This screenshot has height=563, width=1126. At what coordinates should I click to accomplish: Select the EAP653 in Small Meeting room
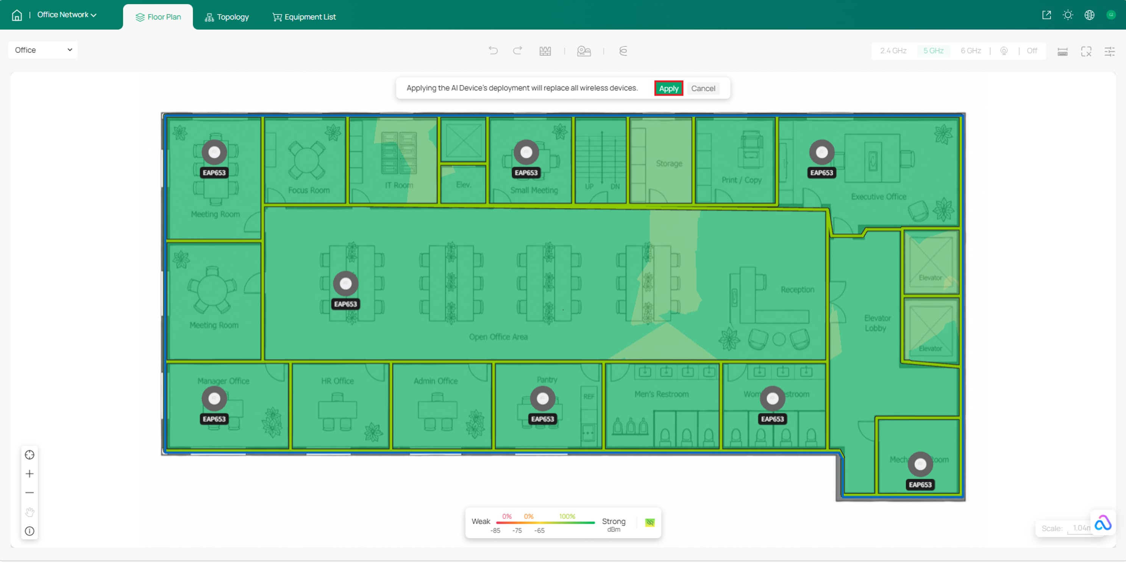pos(526,153)
